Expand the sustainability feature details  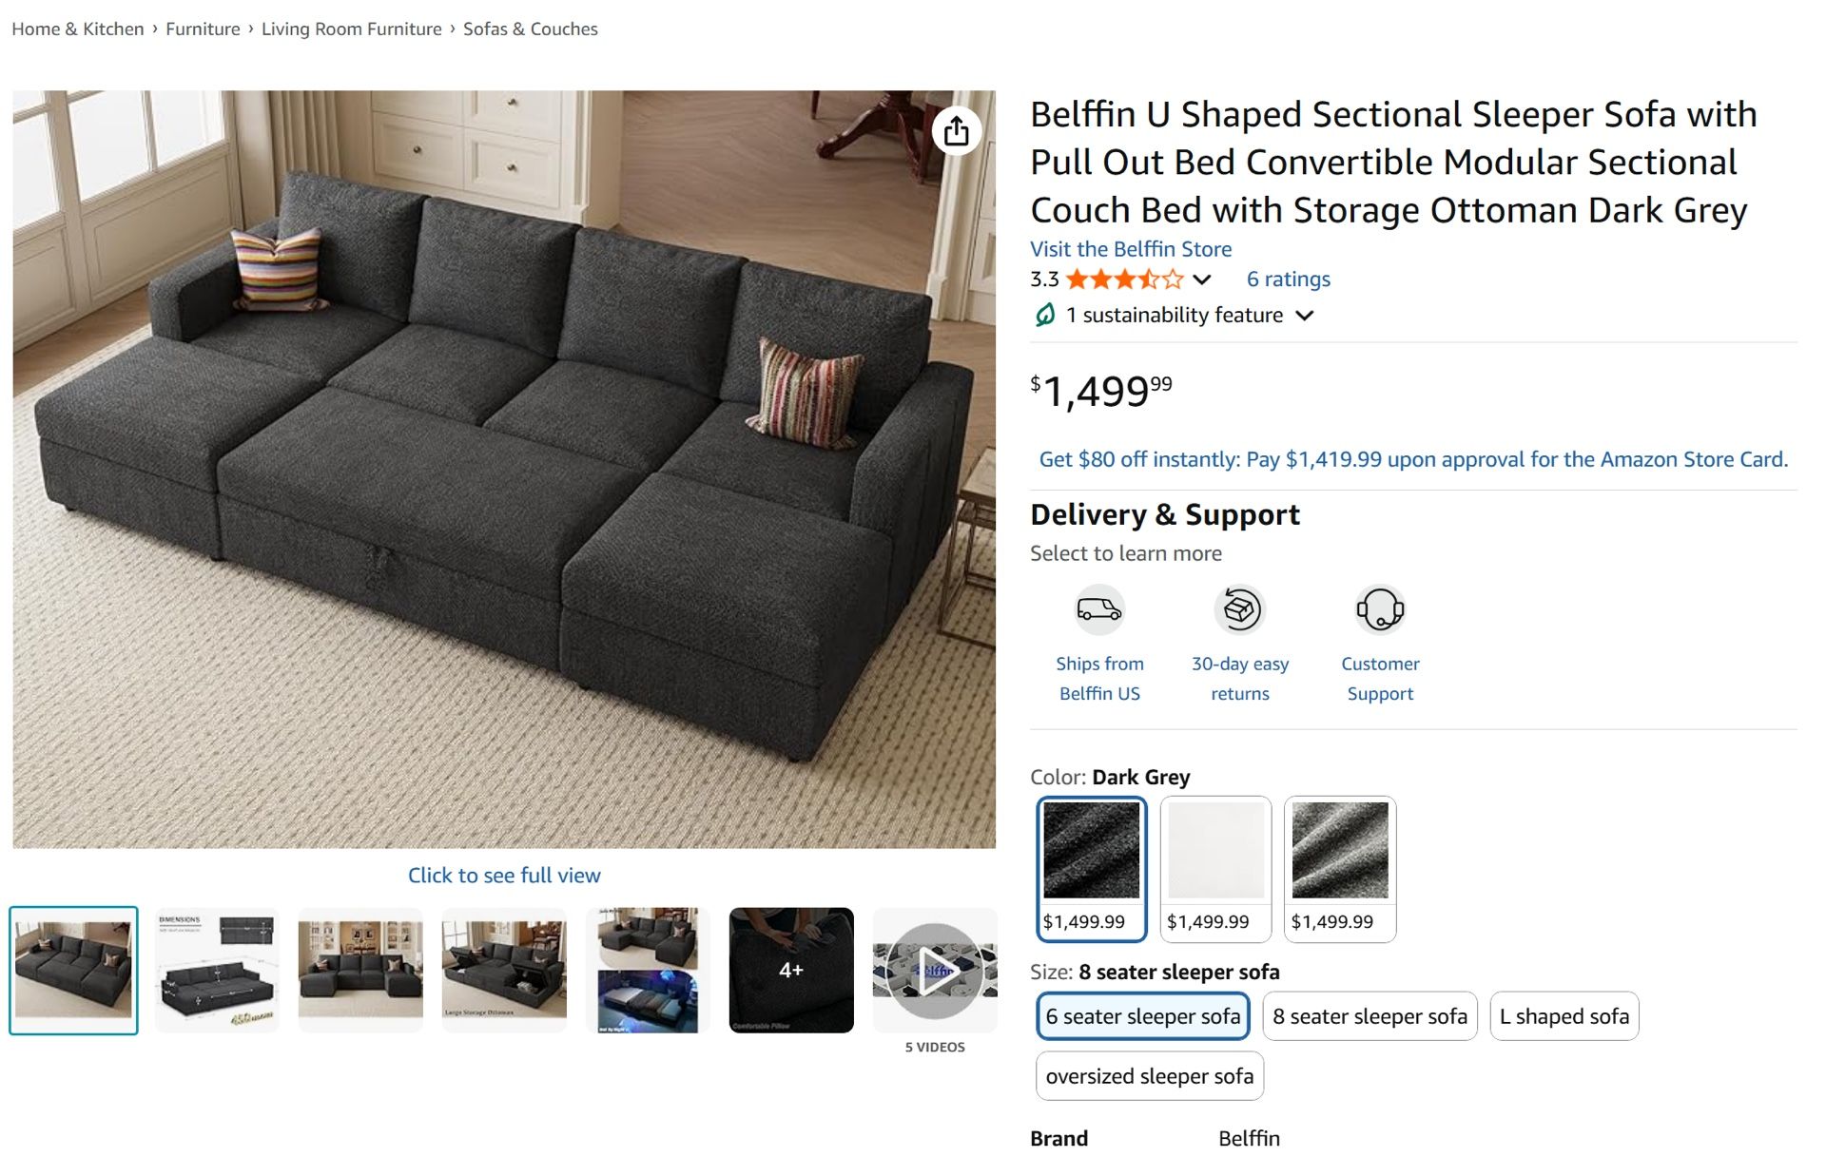(x=1305, y=315)
